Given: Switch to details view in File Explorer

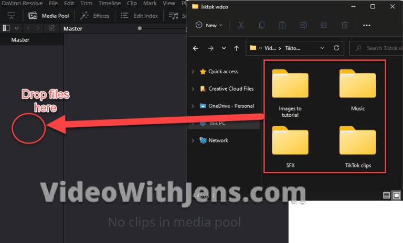Looking at the screenshot, I should (387, 195).
